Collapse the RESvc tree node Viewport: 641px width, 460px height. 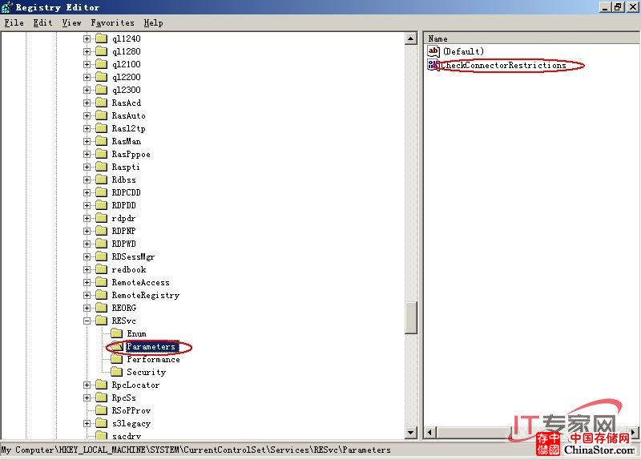point(87,321)
